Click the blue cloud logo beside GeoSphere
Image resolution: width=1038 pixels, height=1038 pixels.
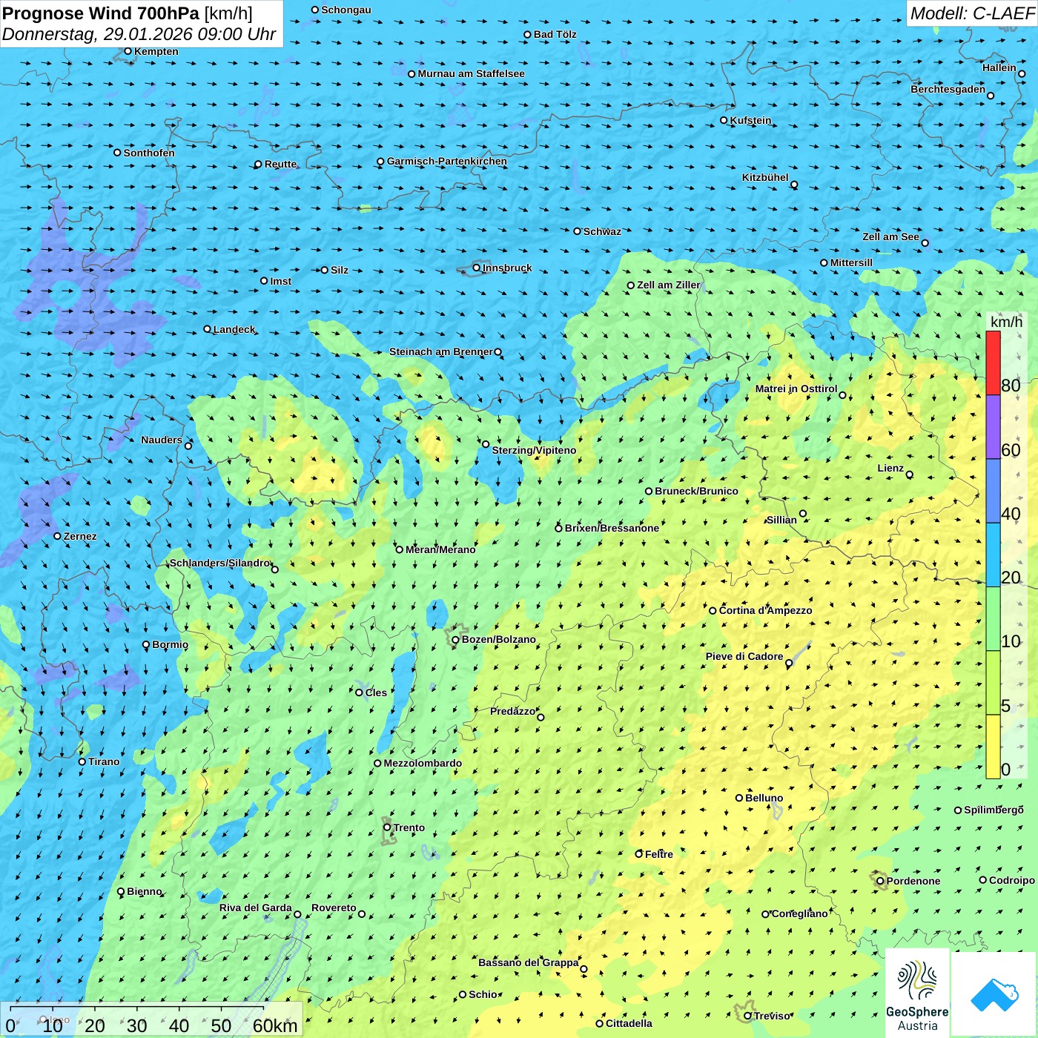pyautogui.click(x=994, y=994)
